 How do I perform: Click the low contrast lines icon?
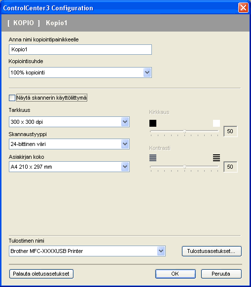(153, 158)
